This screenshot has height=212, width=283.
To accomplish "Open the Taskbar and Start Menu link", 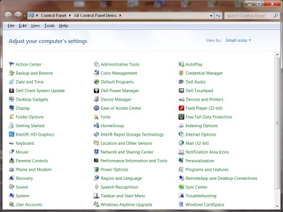I will pyautogui.click(x=123, y=196).
